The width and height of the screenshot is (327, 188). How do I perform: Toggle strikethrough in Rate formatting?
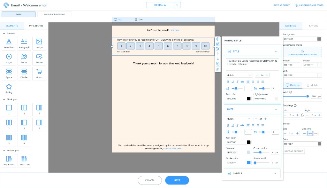[242, 125]
